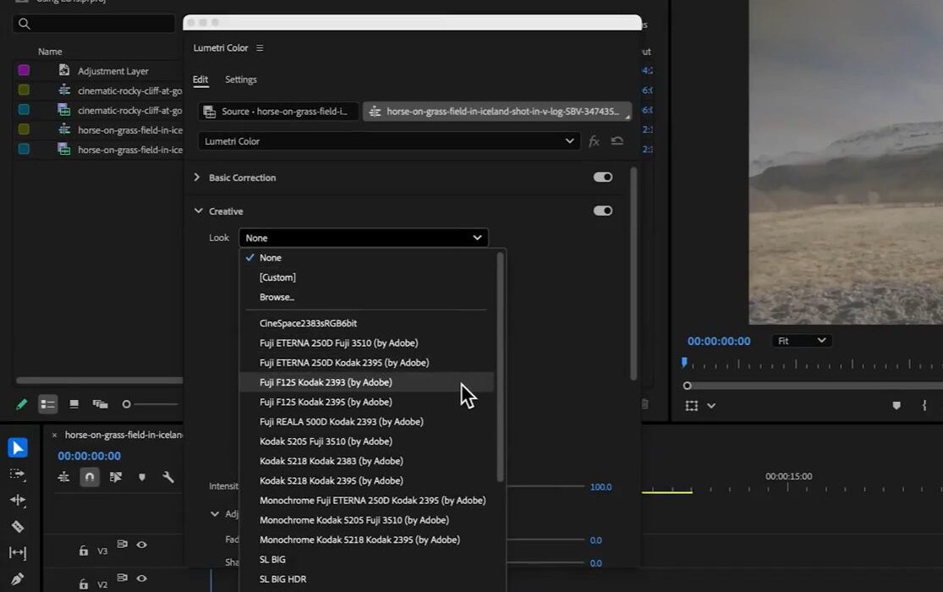Select the Track Select Forward tool
Screen dimensions: 943x592
18,474
